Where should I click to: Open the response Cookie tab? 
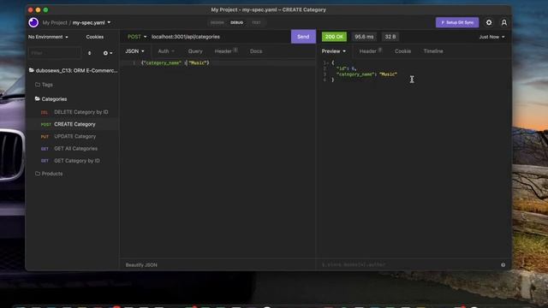(402, 51)
